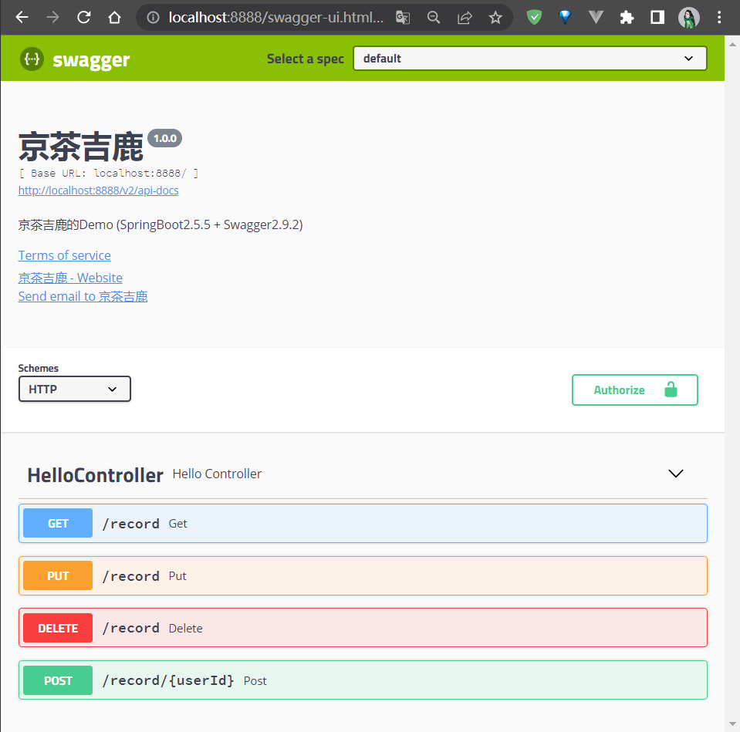
Task: Click the swagger wordmark text
Action: point(91,60)
